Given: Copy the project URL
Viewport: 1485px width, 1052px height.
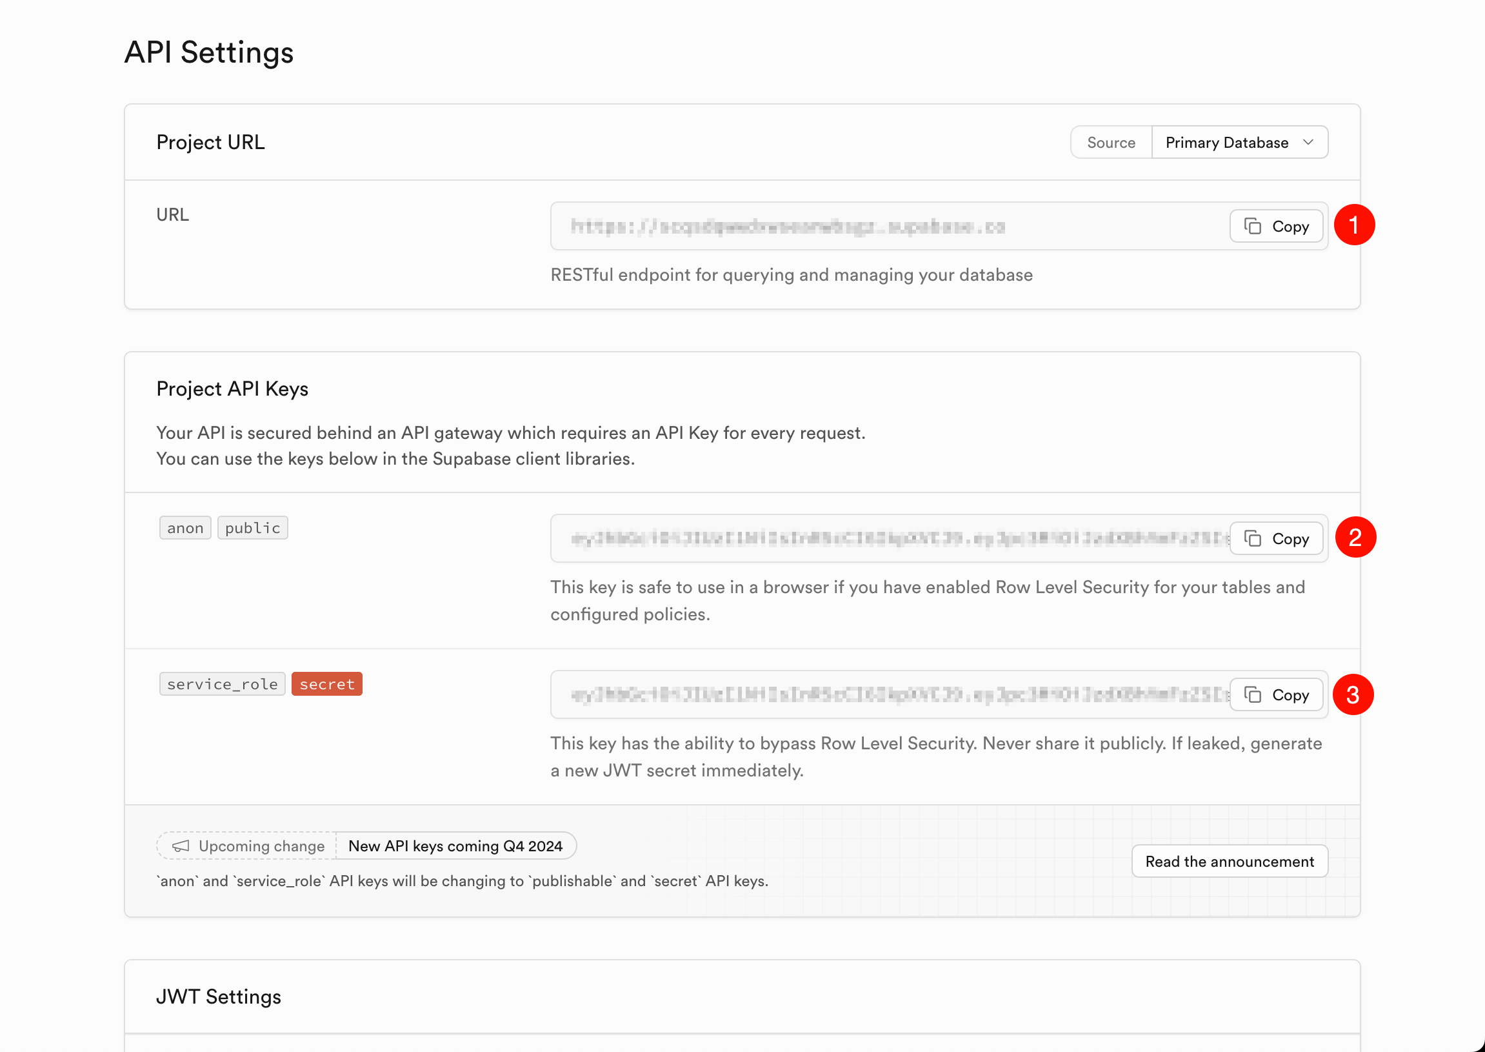Looking at the screenshot, I should pyautogui.click(x=1276, y=226).
